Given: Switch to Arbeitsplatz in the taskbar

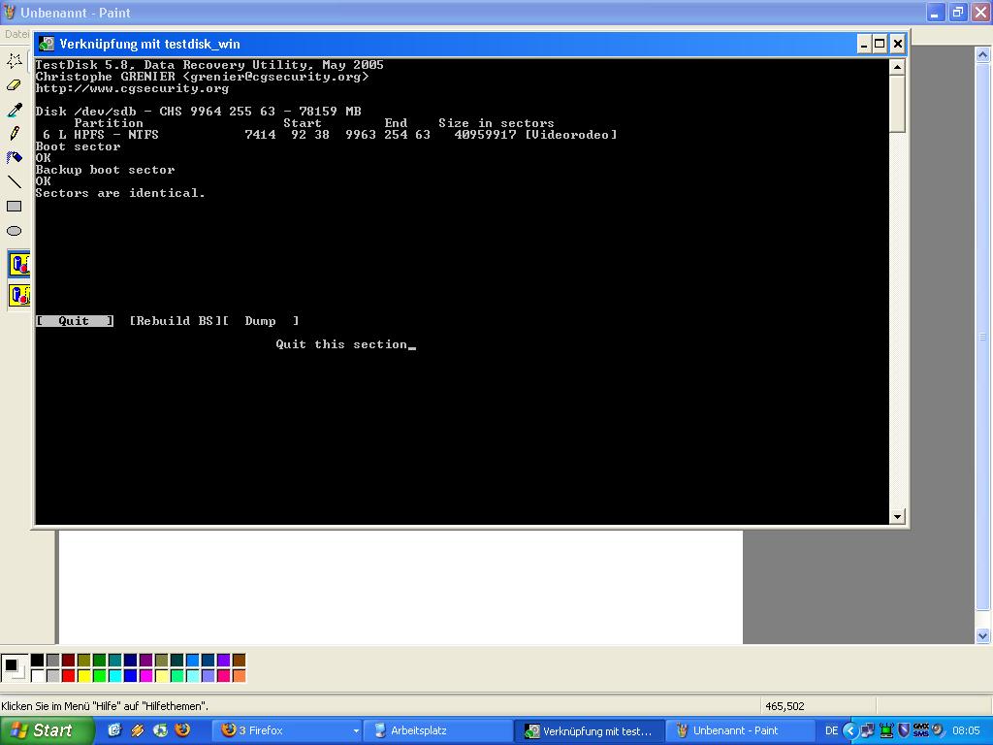Looking at the screenshot, I should coord(437,730).
